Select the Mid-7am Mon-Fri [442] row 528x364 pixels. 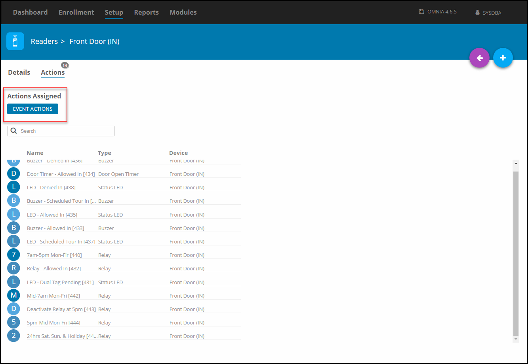[x=124, y=296]
